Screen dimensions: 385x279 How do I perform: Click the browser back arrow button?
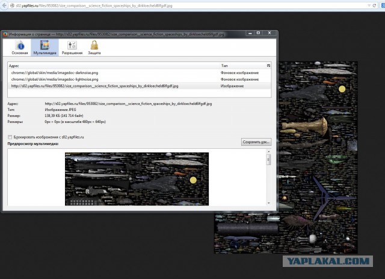click(4, 5)
